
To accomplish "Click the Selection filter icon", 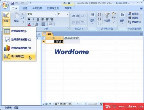I will 114,14.
